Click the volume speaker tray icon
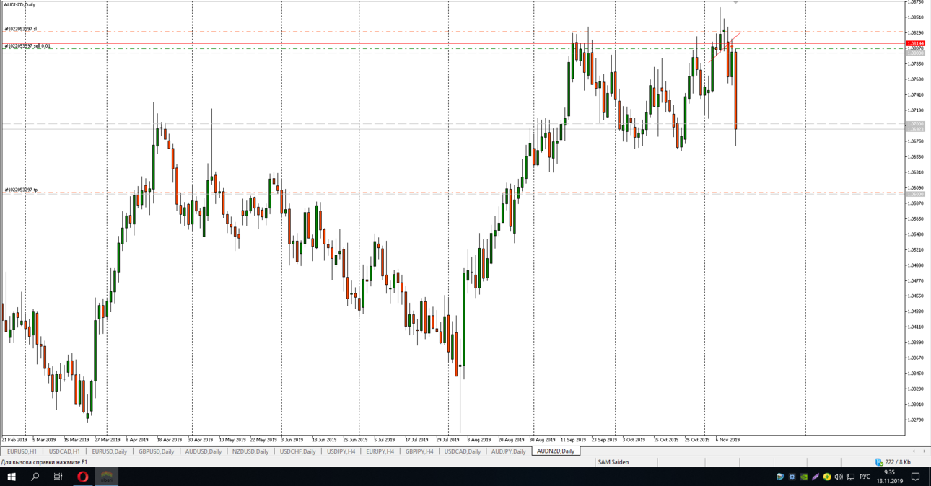Image resolution: width=931 pixels, height=486 pixels. pyautogui.click(x=839, y=477)
